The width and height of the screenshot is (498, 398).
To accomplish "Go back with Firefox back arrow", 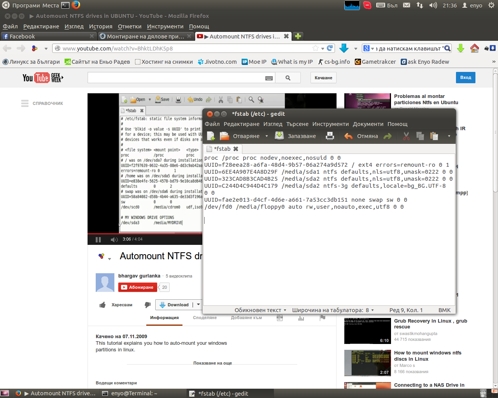I will (x=7, y=49).
